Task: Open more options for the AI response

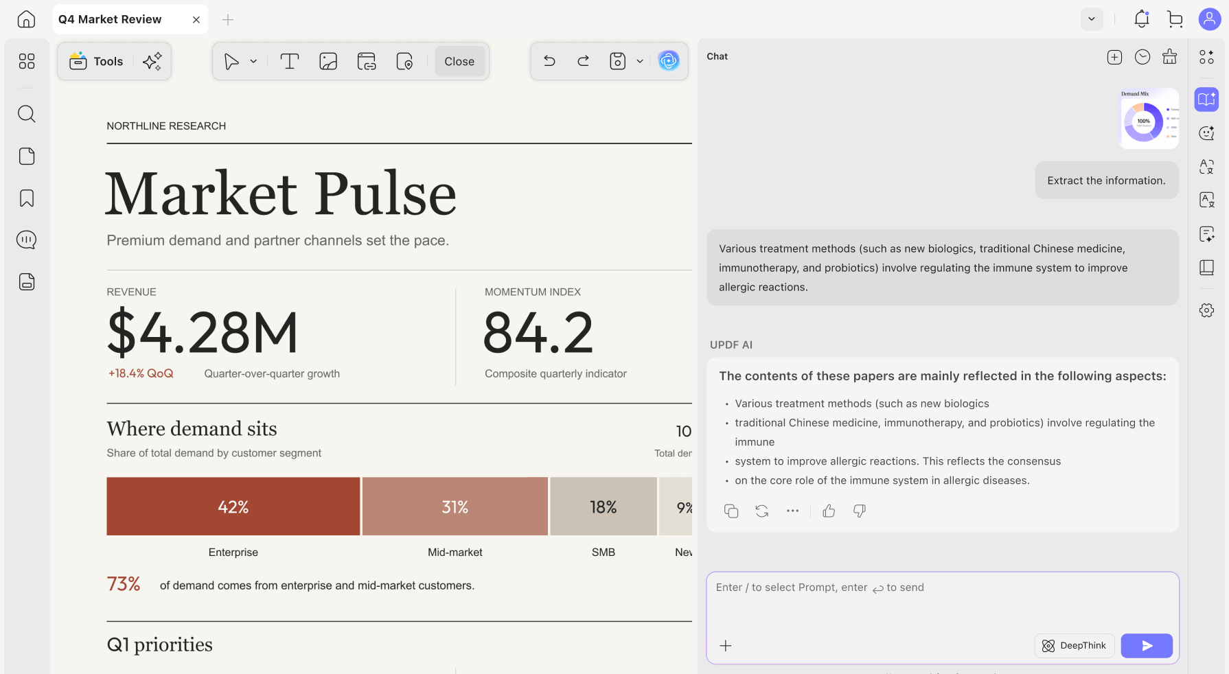Action: coord(792,511)
